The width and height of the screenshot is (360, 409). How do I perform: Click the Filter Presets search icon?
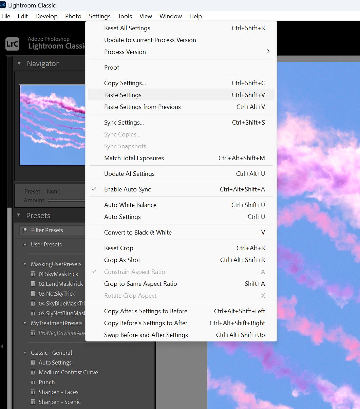point(25,230)
